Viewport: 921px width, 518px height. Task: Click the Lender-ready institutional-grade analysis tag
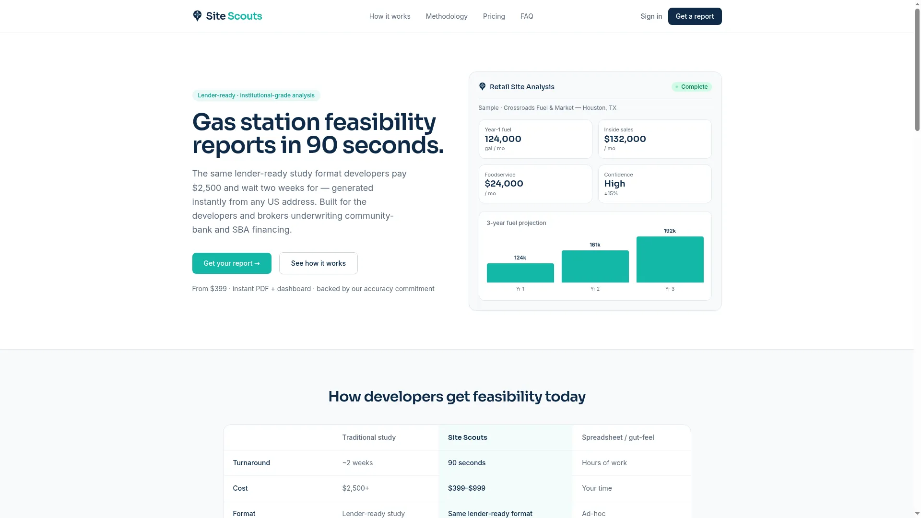click(x=256, y=95)
